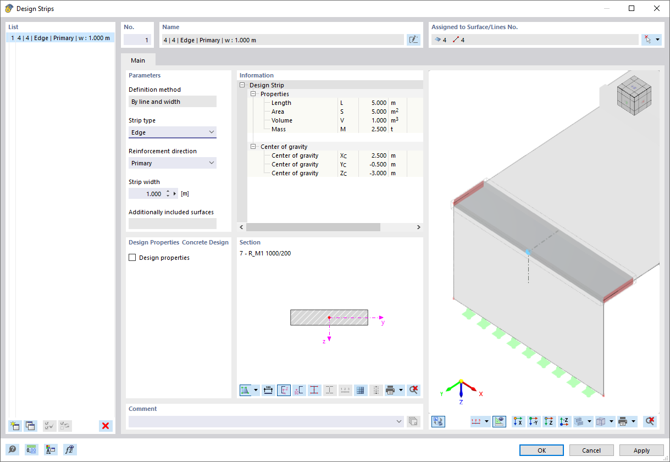
Task: Open unit settings with 0.00 icon
Action: (x=31, y=449)
